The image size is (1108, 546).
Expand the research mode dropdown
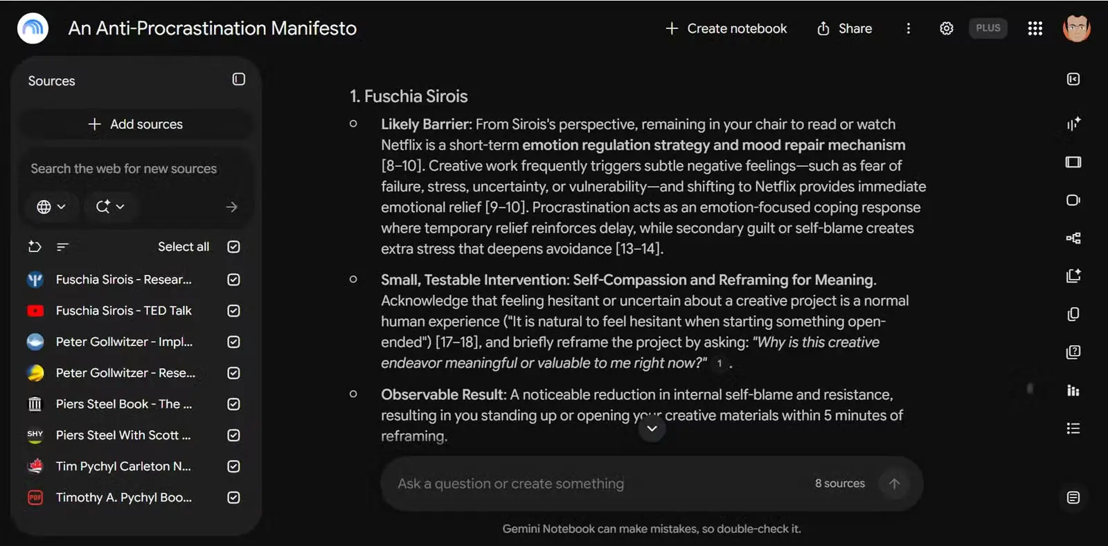pos(110,207)
